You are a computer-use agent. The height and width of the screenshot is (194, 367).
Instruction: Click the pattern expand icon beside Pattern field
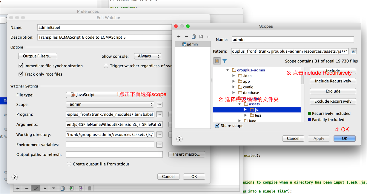(354, 51)
